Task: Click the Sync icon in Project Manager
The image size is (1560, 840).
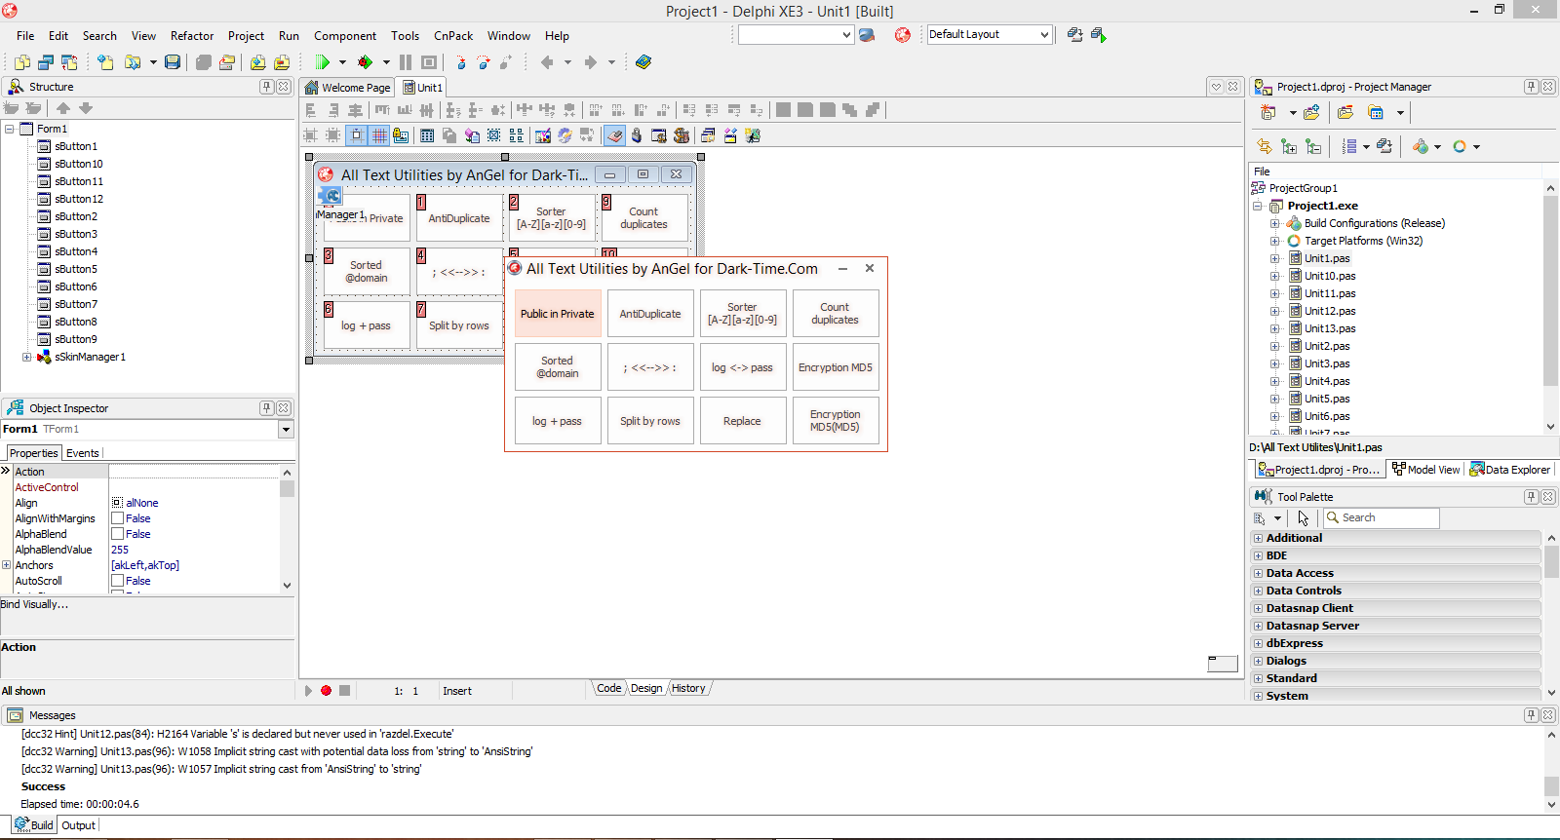Action: (x=1265, y=146)
